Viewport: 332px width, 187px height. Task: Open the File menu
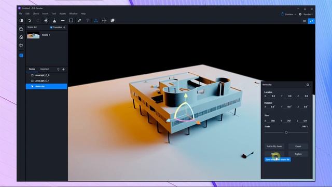(20, 14)
